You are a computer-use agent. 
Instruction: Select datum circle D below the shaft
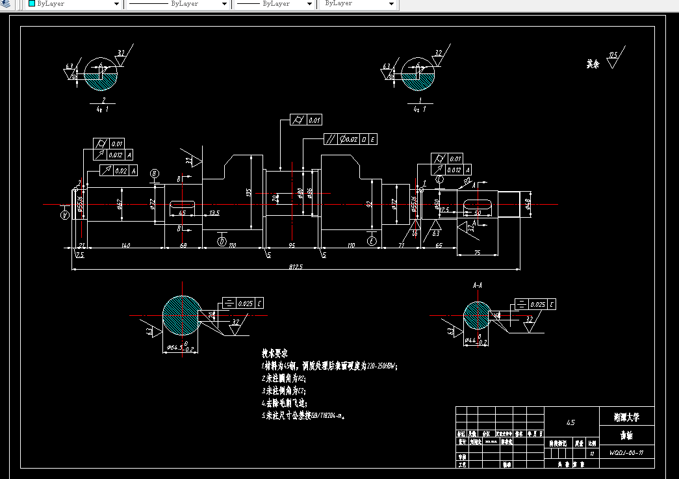(222, 241)
